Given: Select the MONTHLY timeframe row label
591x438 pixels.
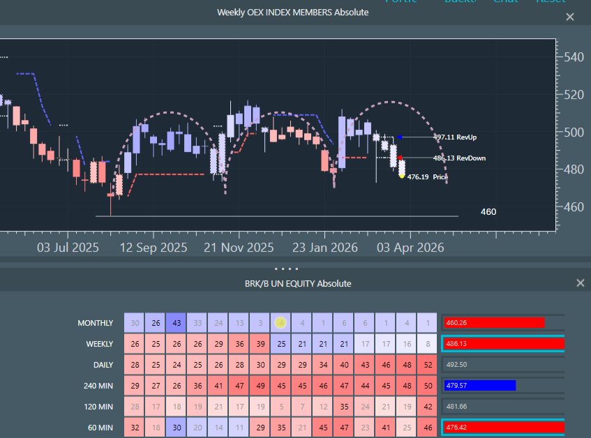Looking at the screenshot, I should point(96,323).
